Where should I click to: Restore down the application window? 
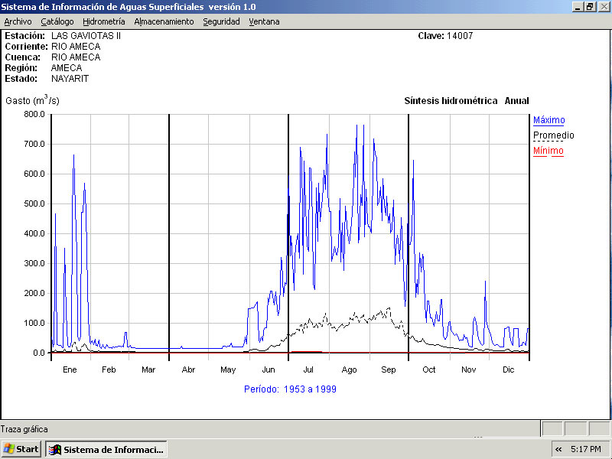590,6
